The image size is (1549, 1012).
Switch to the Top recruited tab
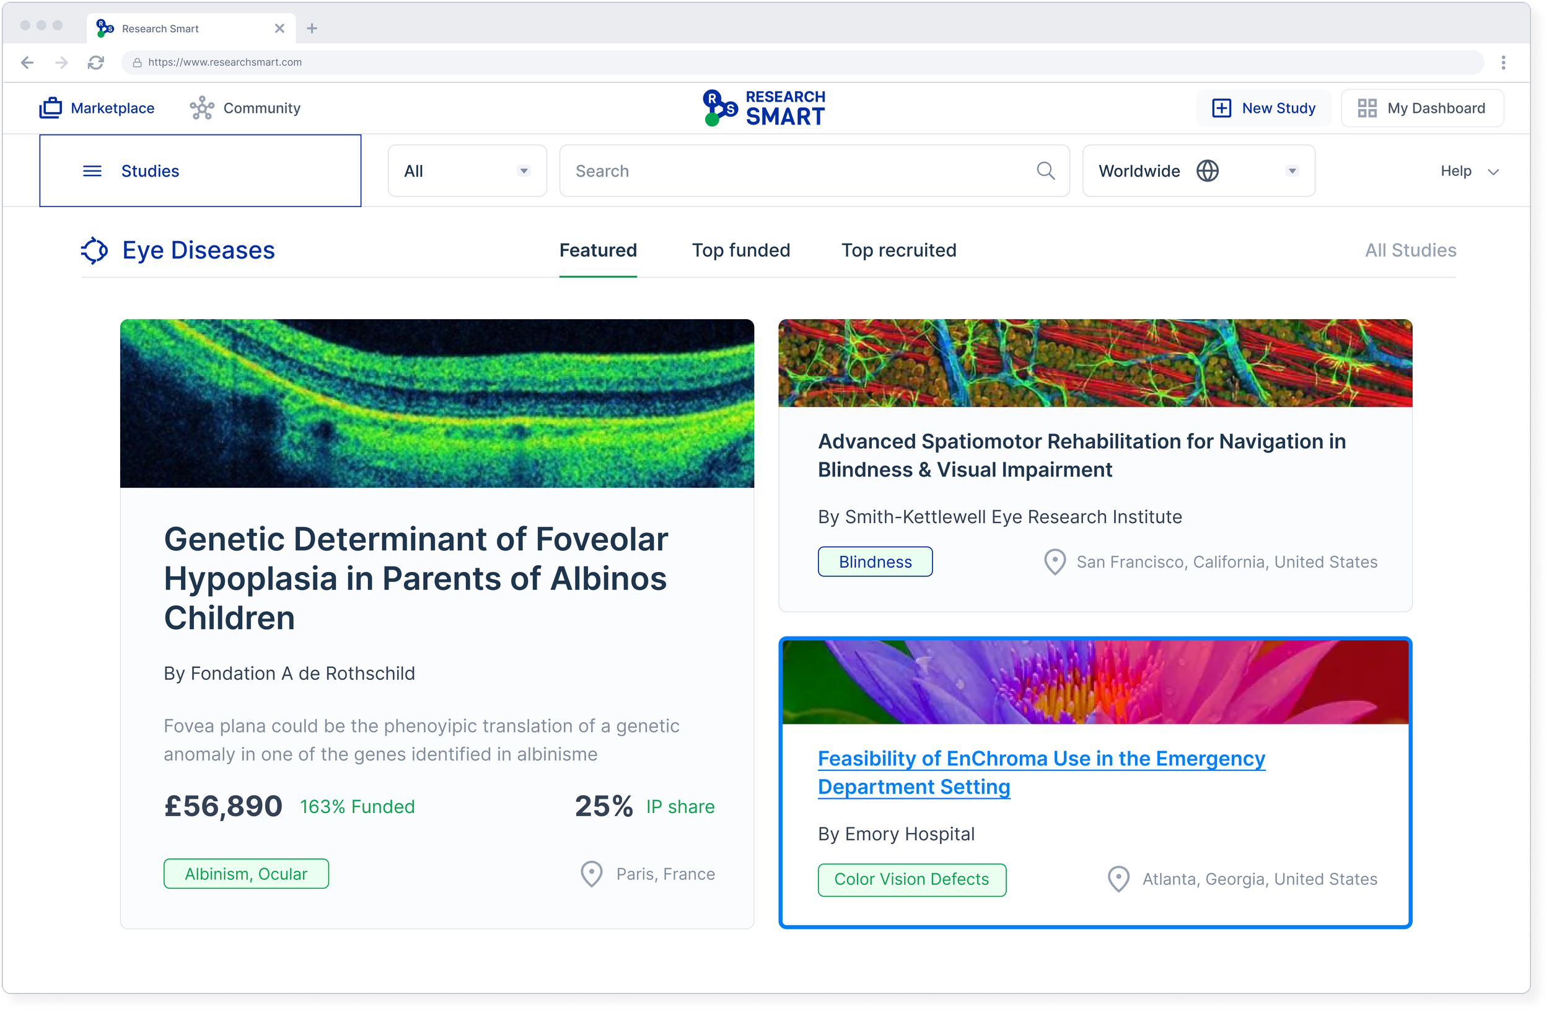898,250
